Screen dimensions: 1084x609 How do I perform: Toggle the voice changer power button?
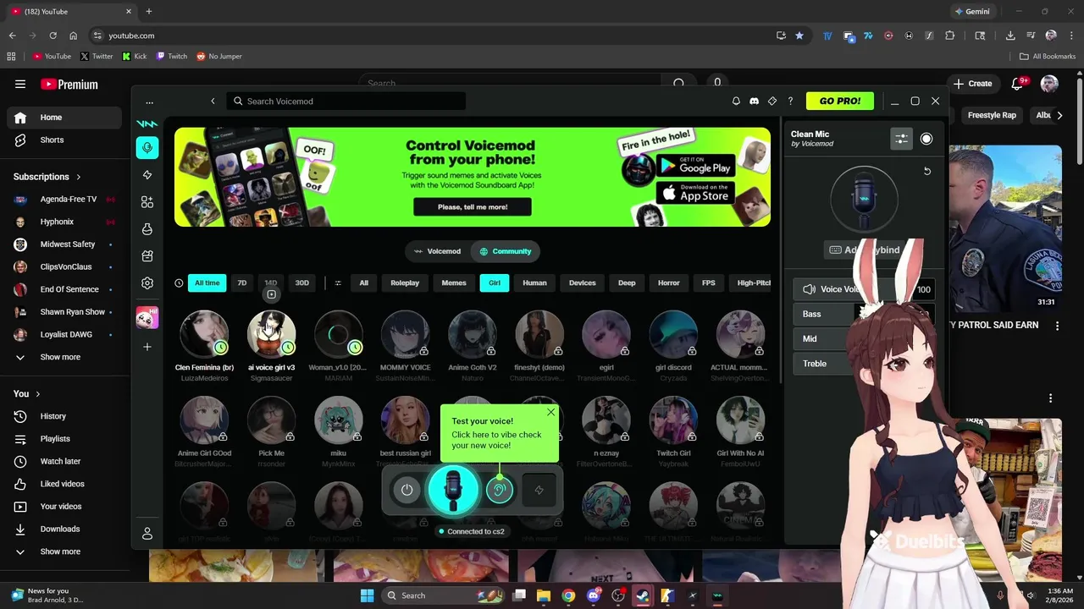pyautogui.click(x=407, y=490)
